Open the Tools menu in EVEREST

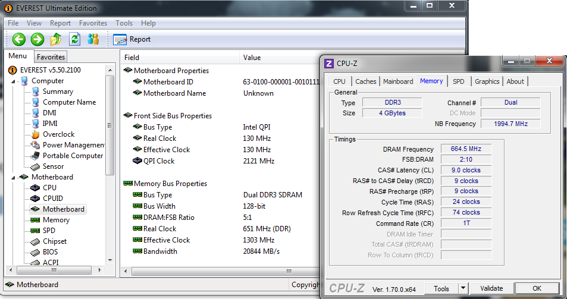pyautogui.click(x=124, y=23)
